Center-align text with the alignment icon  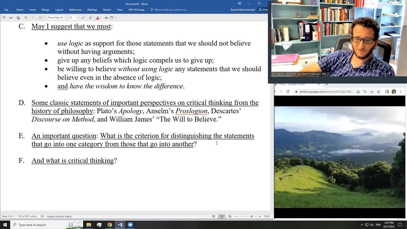tap(26, 17)
